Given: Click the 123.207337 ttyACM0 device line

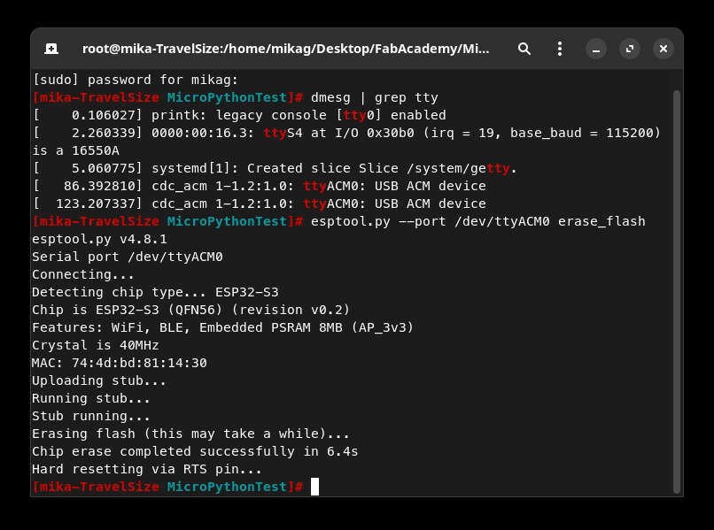Looking at the screenshot, I should point(260,204).
